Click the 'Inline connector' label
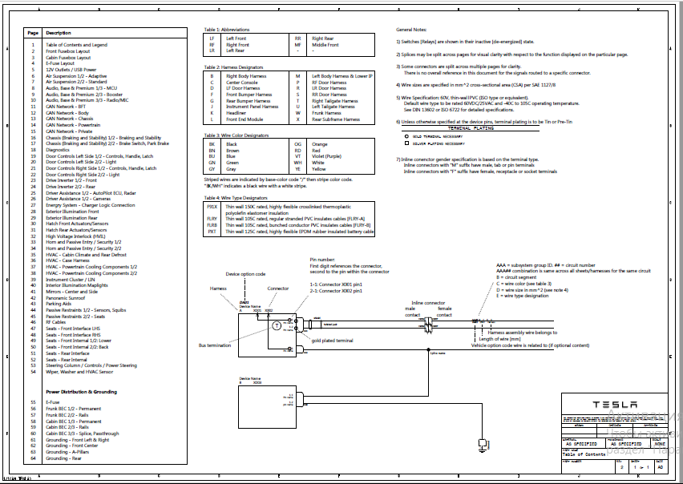683x484 pixels. point(428,303)
